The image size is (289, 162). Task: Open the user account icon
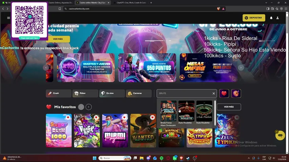pyautogui.click(x=277, y=18)
